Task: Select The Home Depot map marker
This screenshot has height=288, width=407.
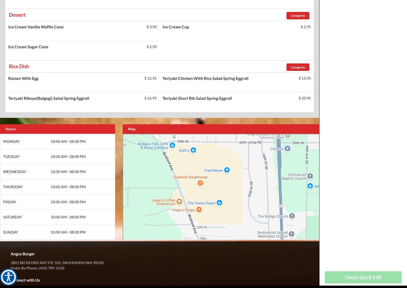Action: tap(219, 203)
